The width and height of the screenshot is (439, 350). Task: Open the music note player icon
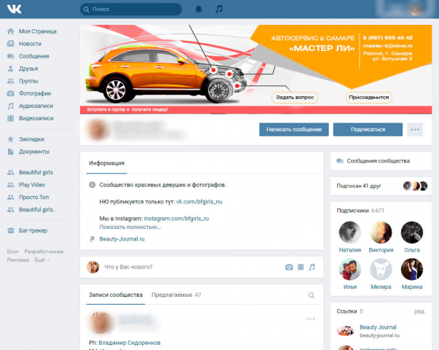219,9
